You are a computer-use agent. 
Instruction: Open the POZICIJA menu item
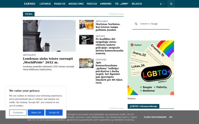pos(92,4)
